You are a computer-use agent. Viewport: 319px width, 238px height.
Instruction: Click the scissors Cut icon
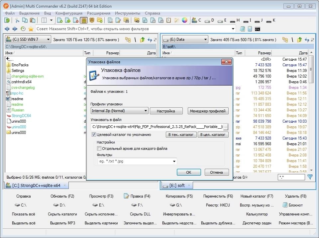tap(17, 20)
